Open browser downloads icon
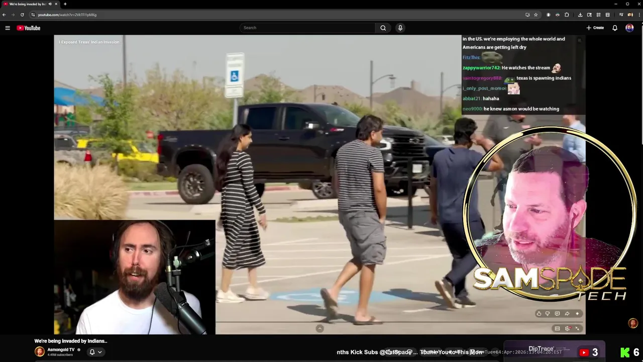The height and width of the screenshot is (362, 643). (580, 15)
